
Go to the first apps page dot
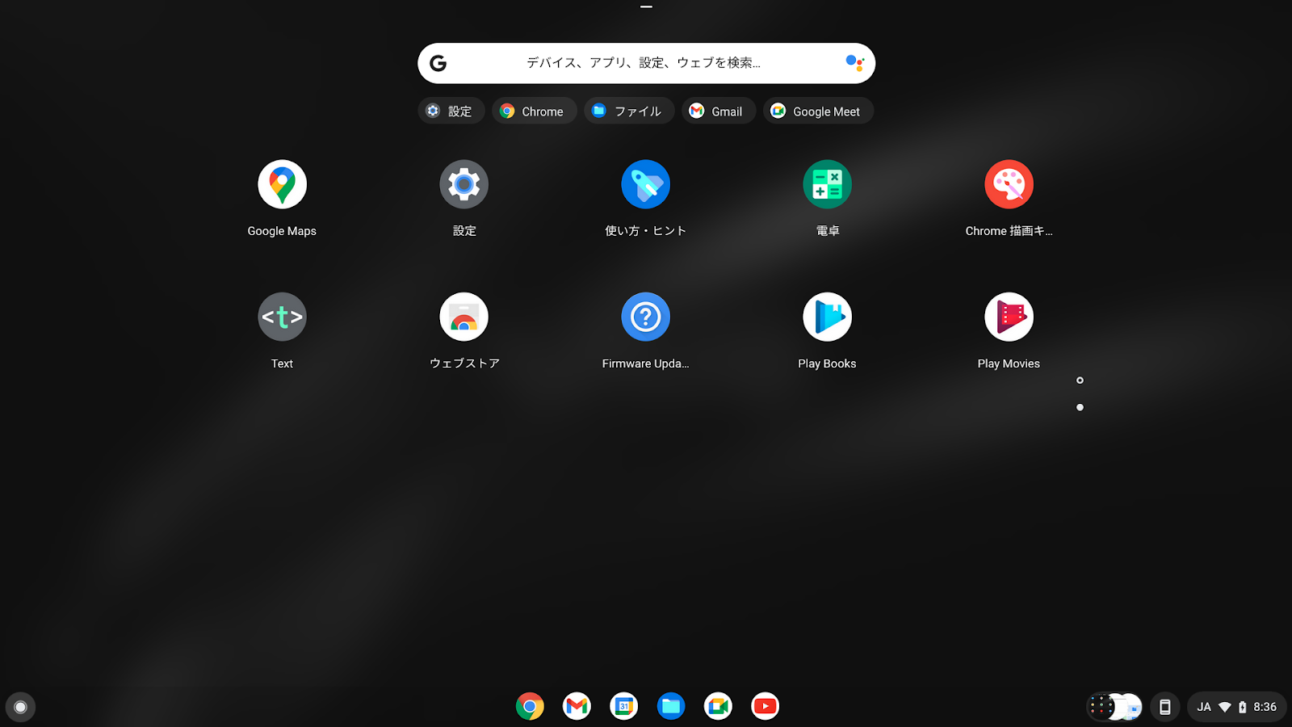coord(1080,380)
